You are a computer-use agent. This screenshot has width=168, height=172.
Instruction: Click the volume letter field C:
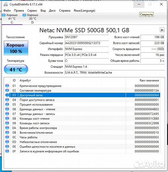point(87,61)
